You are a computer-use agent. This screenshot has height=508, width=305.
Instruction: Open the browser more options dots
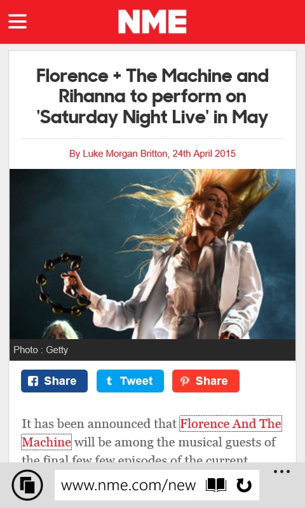(x=281, y=472)
